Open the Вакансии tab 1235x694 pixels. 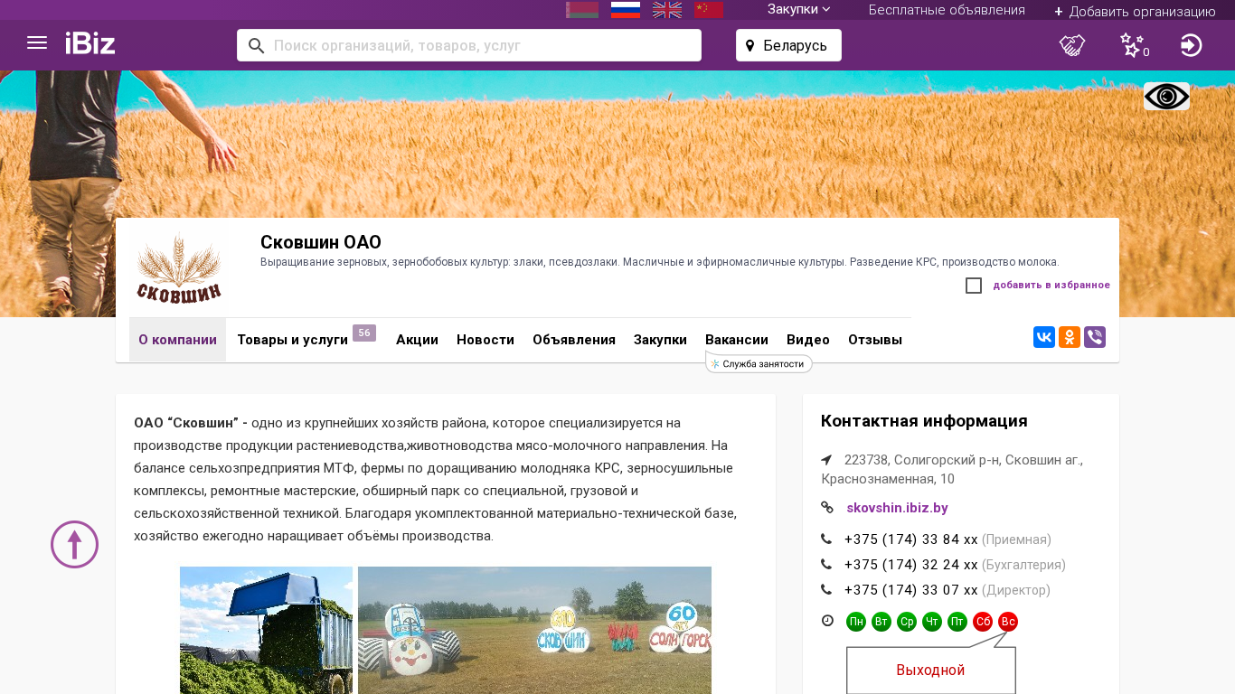point(737,340)
